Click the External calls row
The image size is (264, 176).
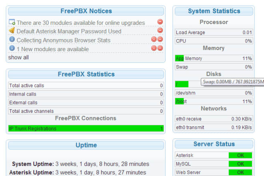(86, 102)
